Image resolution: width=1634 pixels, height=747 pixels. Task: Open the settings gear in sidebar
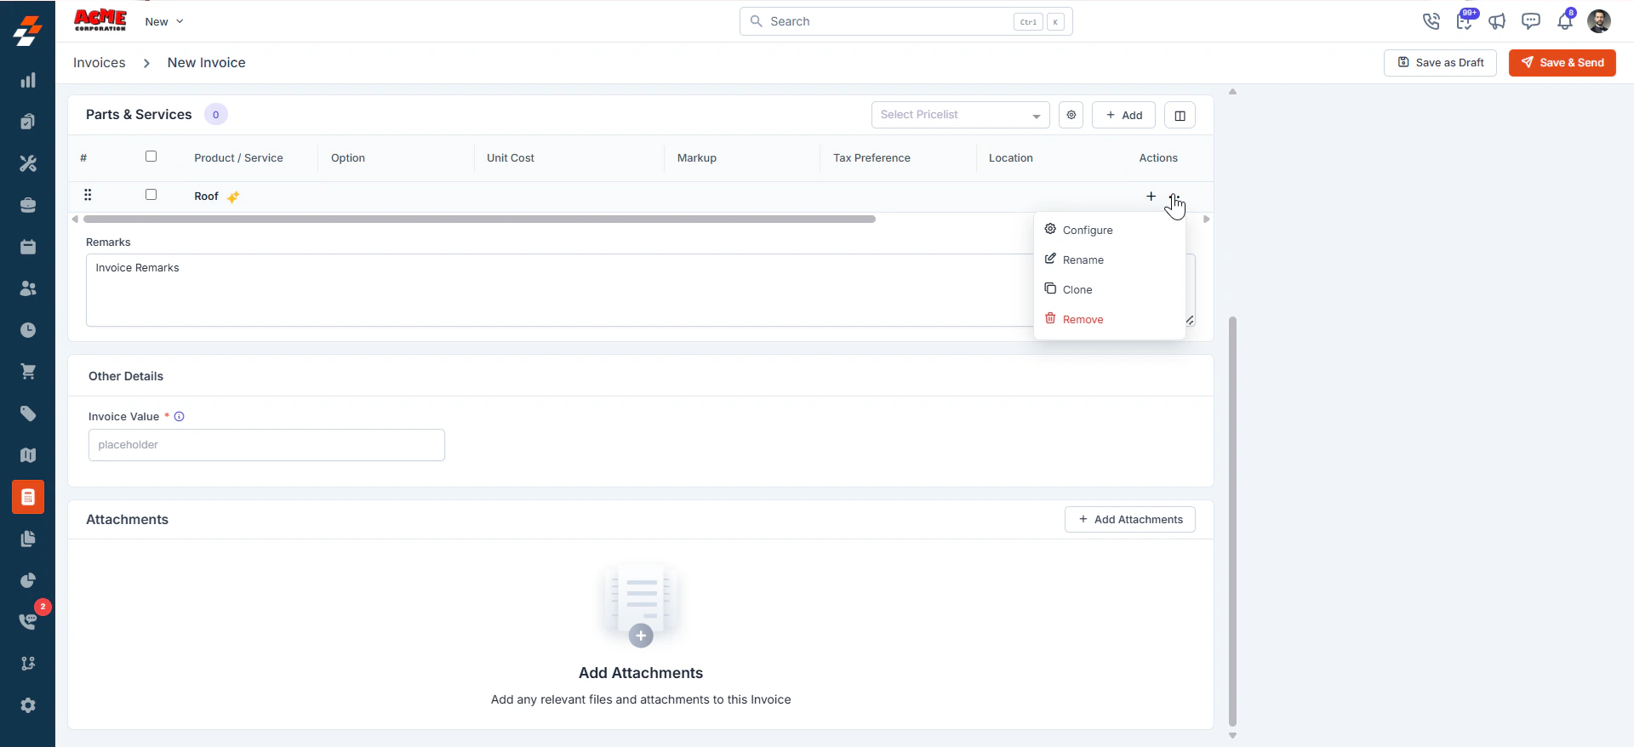click(28, 705)
